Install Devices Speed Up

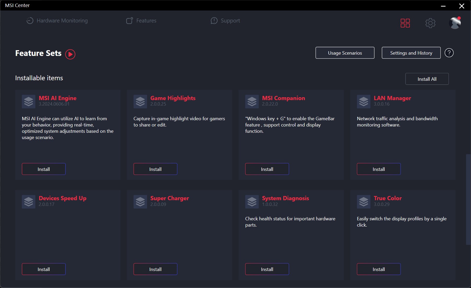coord(44,269)
